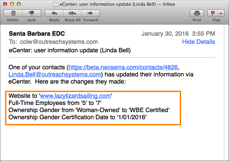This screenshot has height=161, width=229.
Task: Click the Full-Time Employees change line
Action: (x=55, y=103)
